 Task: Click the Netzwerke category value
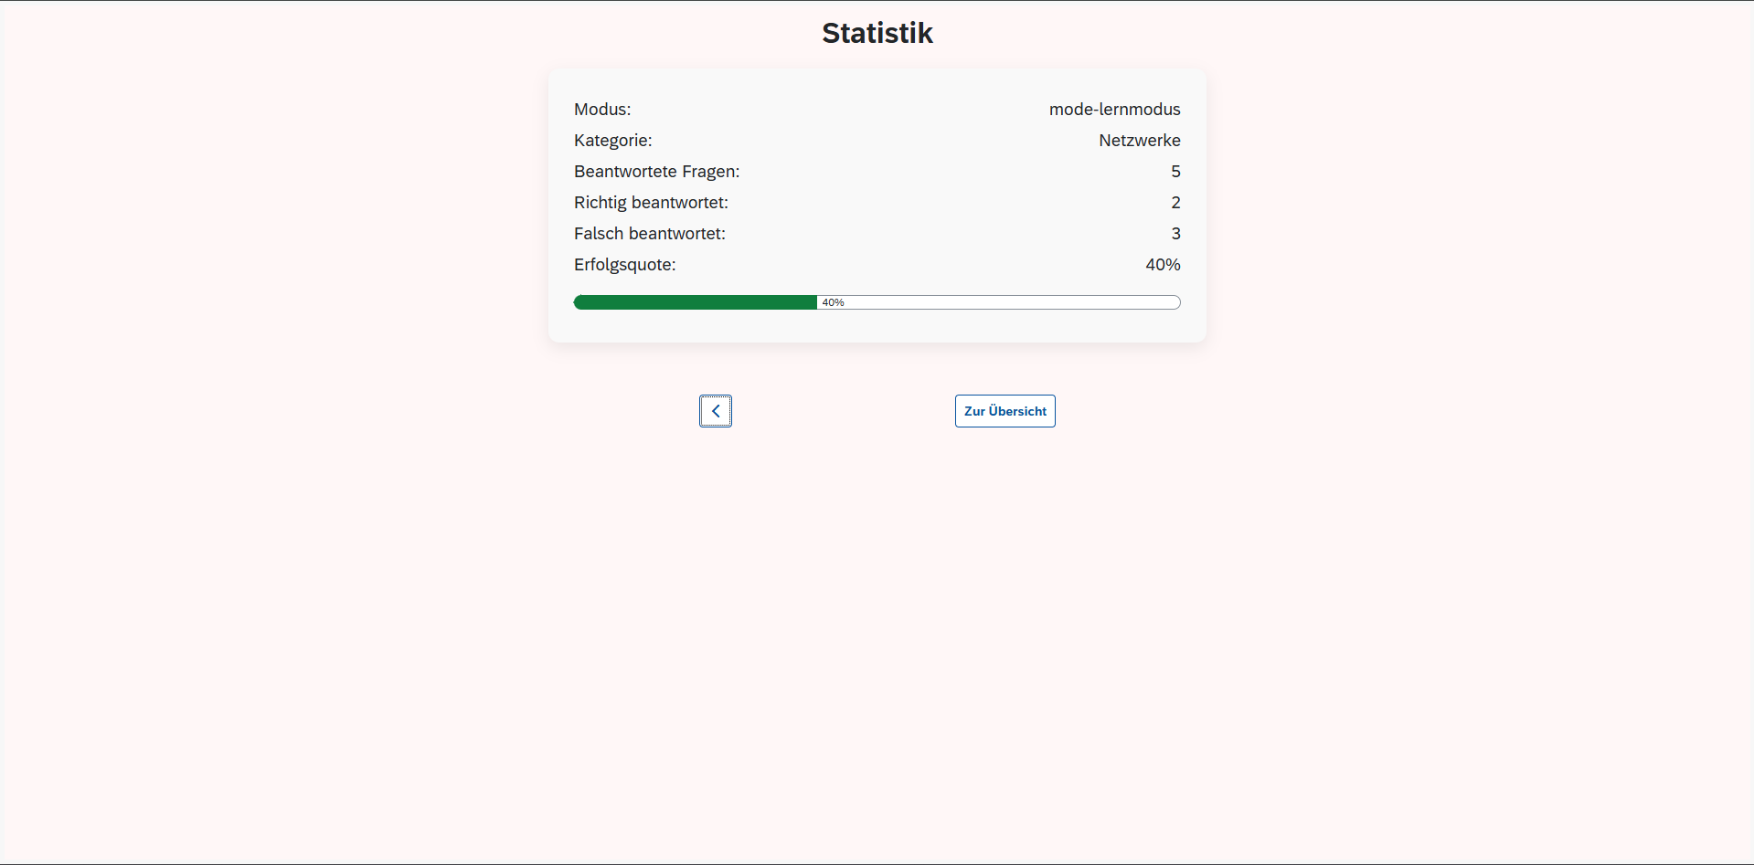[1139, 141]
